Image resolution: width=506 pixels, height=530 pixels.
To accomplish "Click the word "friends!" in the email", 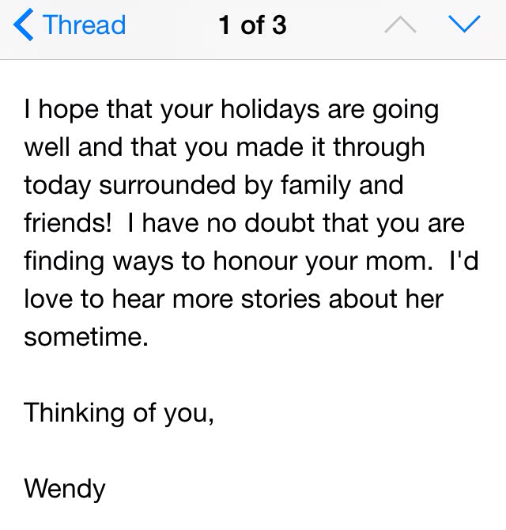I will (68, 223).
